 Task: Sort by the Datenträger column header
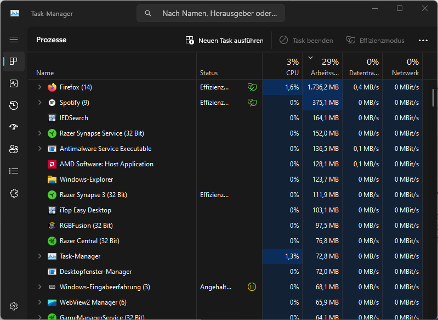click(362, 66)
